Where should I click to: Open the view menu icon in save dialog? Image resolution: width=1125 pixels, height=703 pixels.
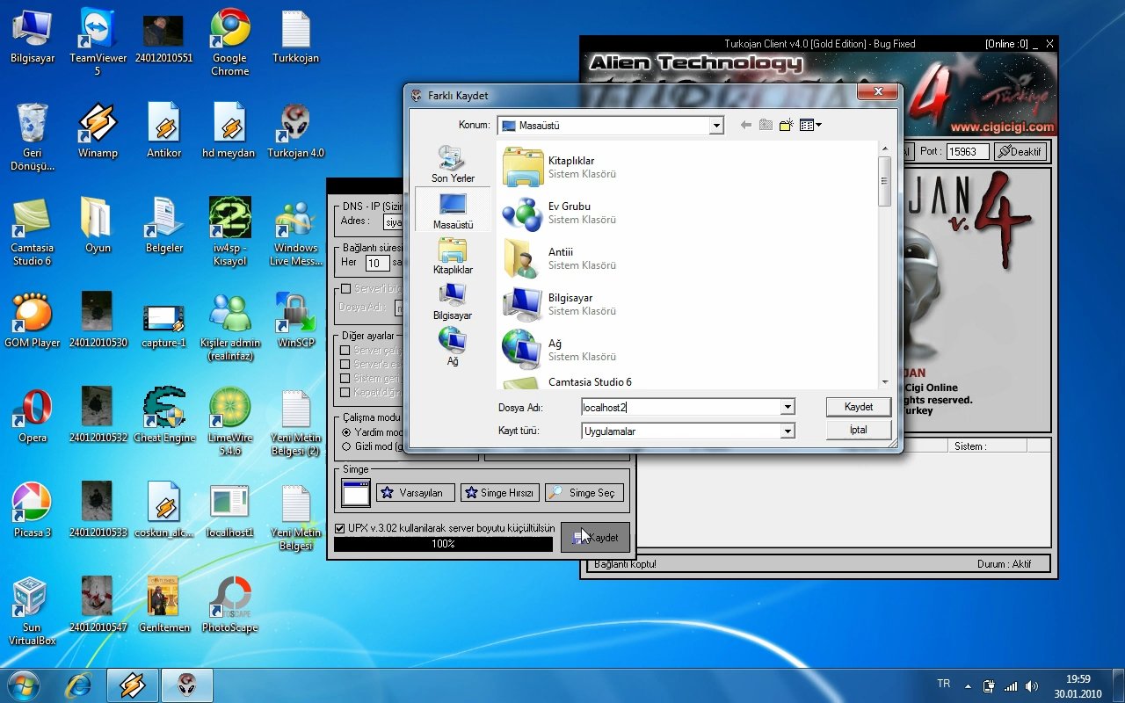pos(810,126)
